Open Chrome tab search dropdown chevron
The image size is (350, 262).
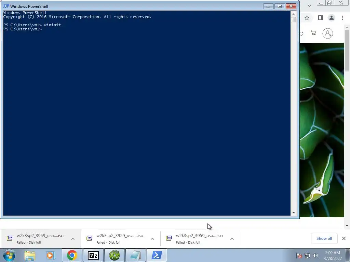tap(309, 6)
